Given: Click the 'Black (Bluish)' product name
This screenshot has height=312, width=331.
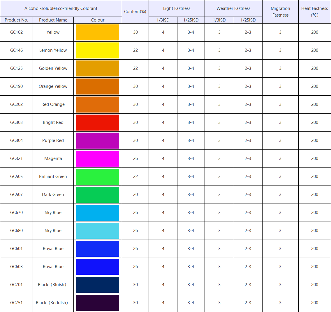Looking at the screenshot, I should 52,285.
